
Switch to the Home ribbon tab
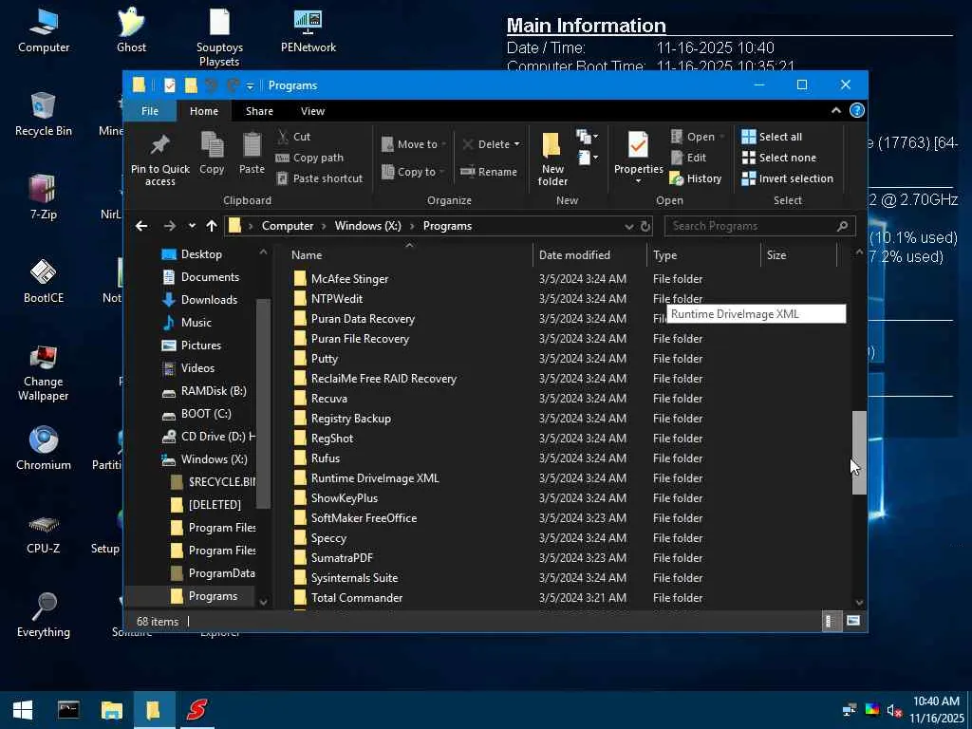pyautogui.click(x=204, y=111)
